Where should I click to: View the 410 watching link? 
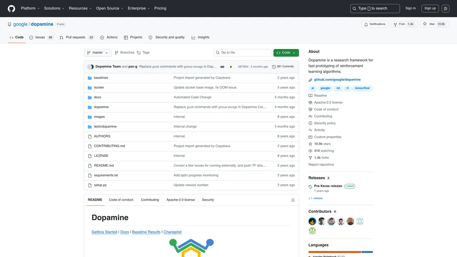click(321, 151)
